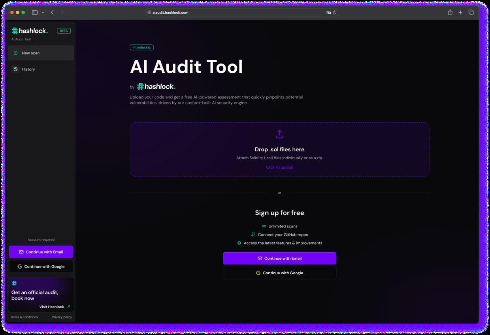Click the Introducing badge
Screen dimensions: 490x335
(x=141, y=47)
